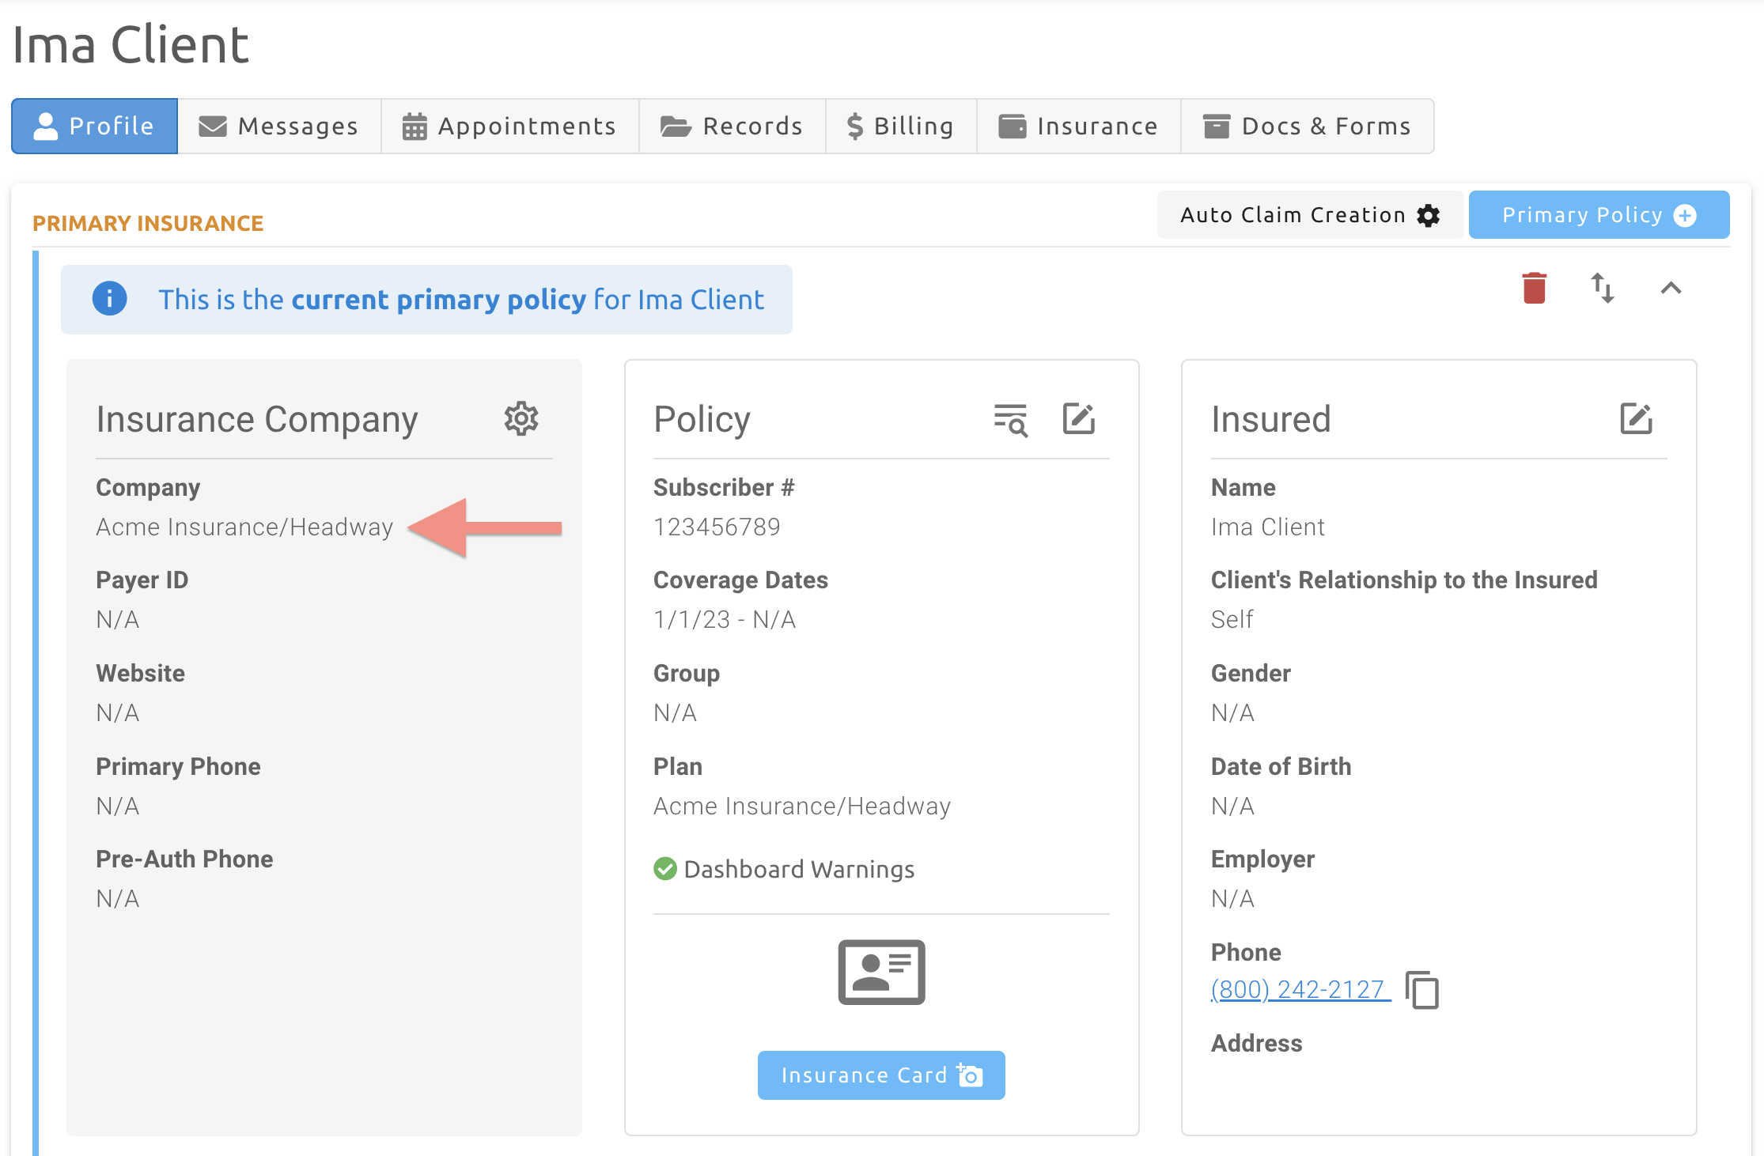The height and width of the screenshot is (1156, 1764).
Task: Click the policy search list icon
Action: (1010, 419)
